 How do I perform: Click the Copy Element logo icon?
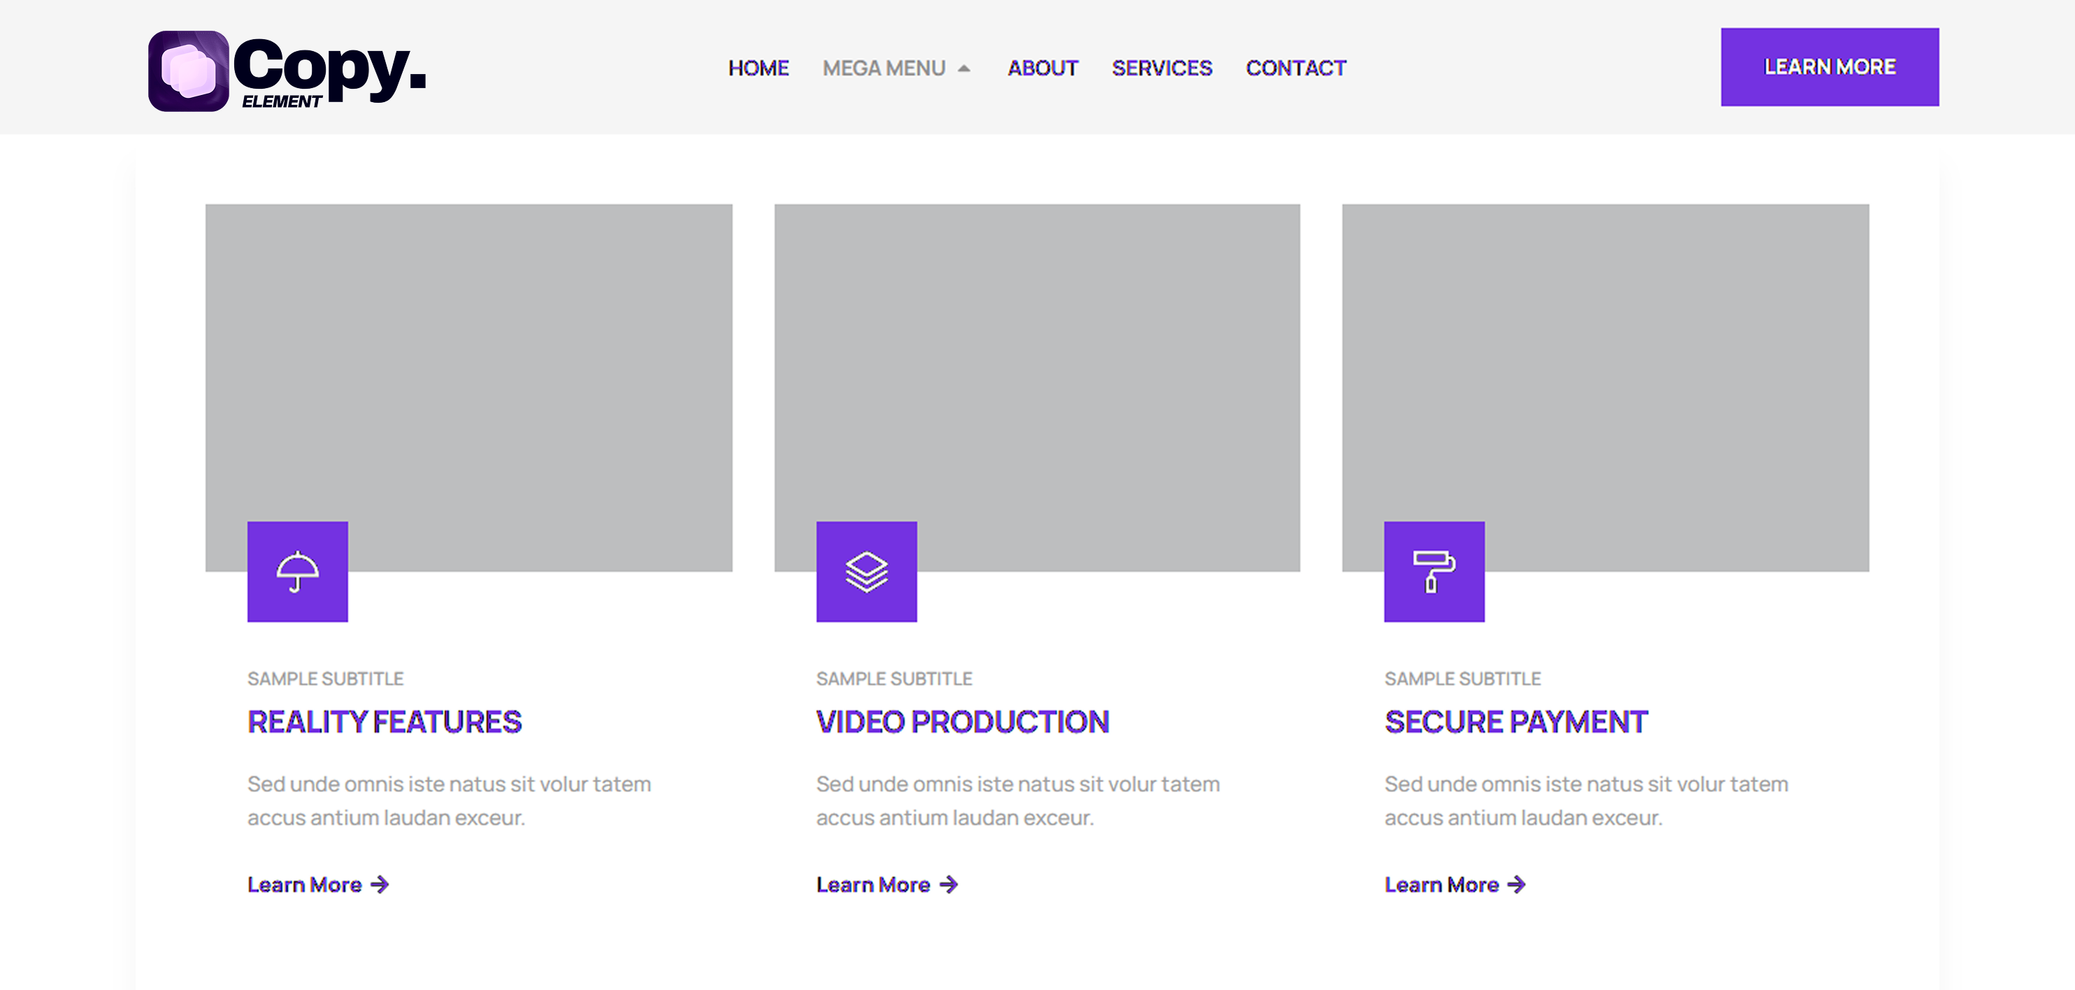189,71
